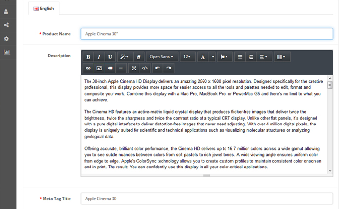339x209 pixels.
Task: Select the English language tab
Action: click(x=44, y=8)
